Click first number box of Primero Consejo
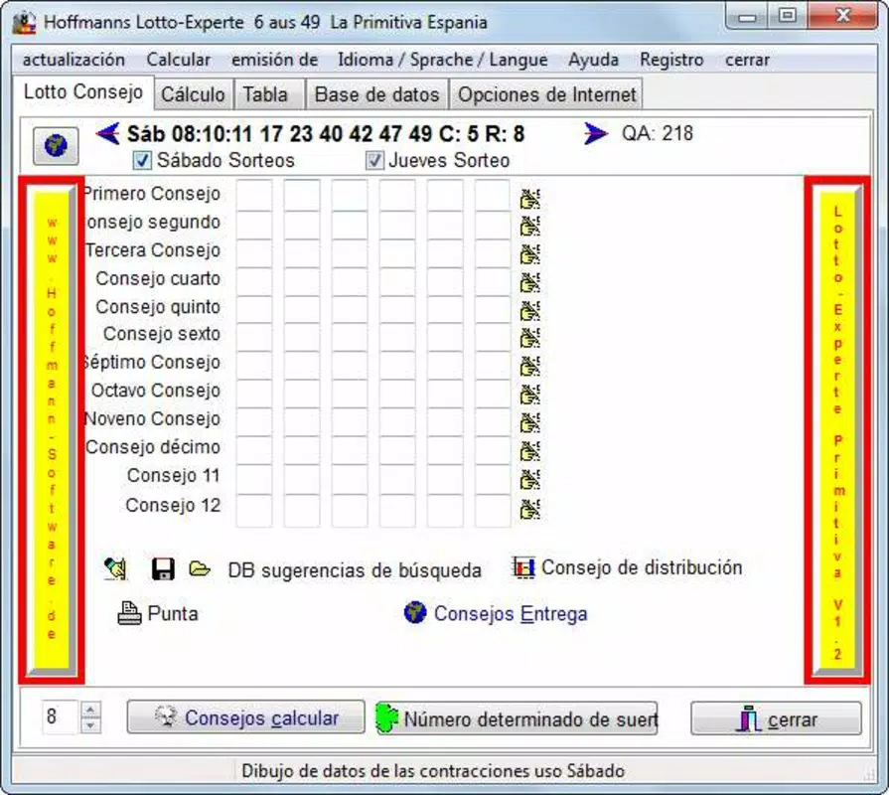889x795 pixels. [254, 195]
